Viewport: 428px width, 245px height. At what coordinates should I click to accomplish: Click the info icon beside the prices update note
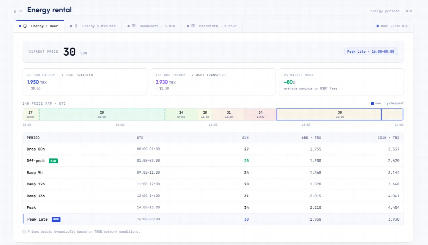24,232
